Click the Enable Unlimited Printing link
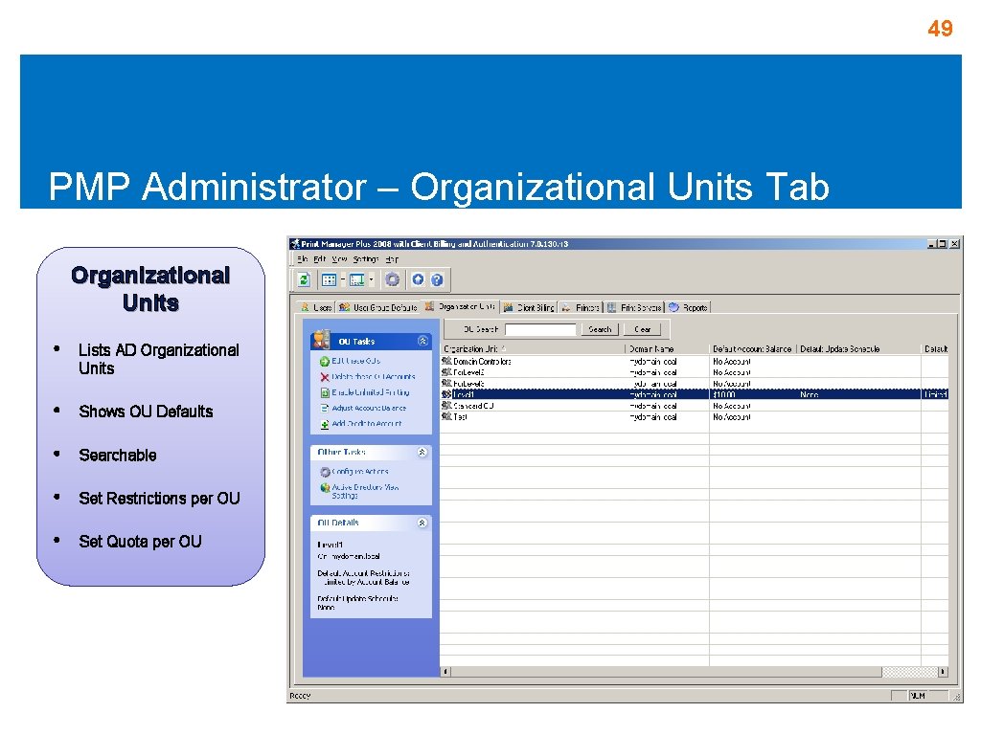 [x=371, y=392]
